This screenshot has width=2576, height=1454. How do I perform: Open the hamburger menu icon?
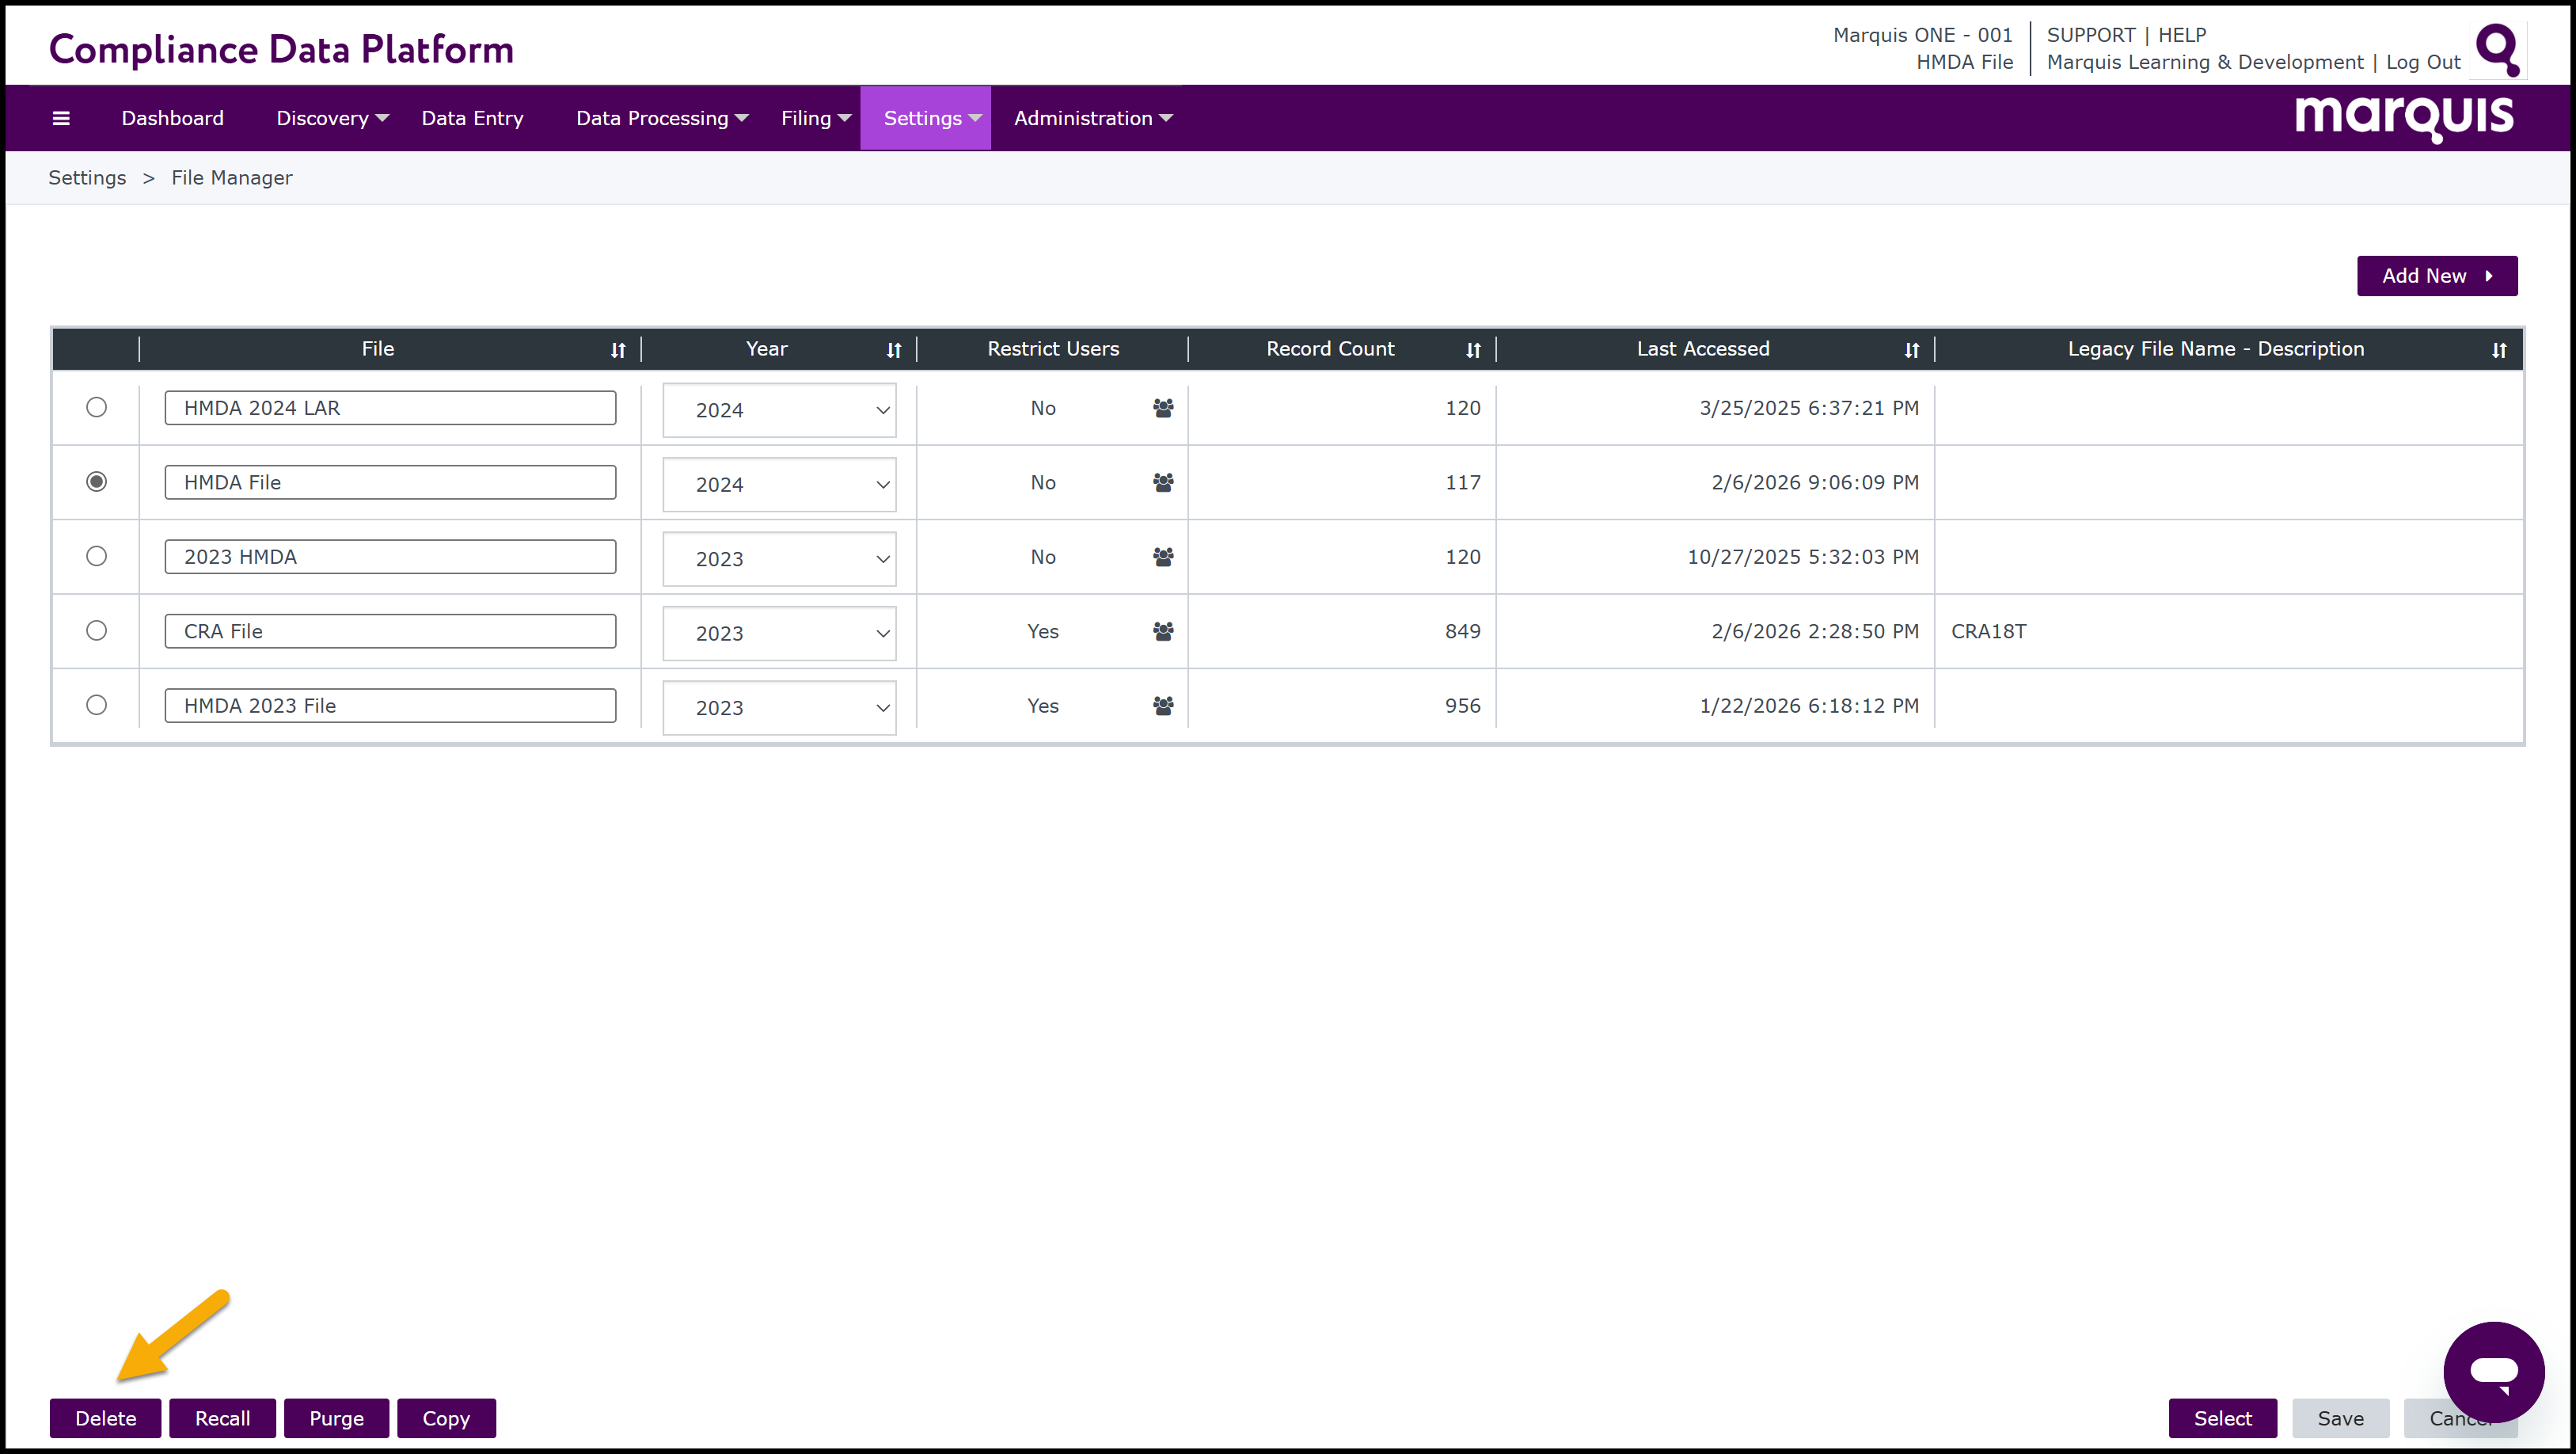[x=61, y=118]
